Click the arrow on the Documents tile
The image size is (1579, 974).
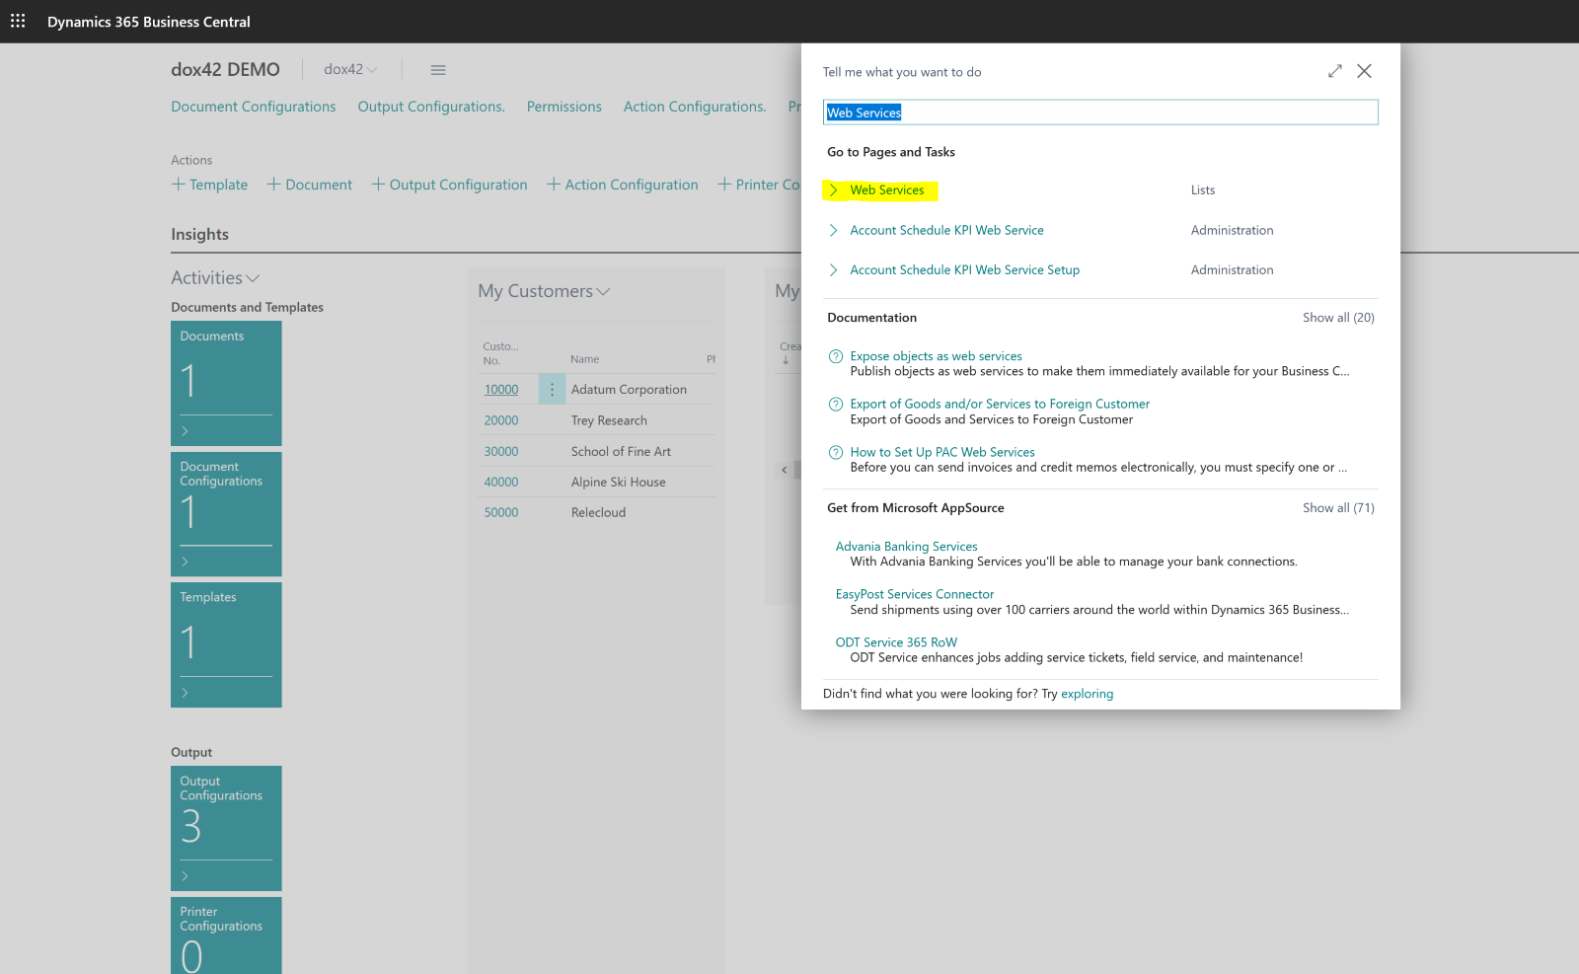click(185, 431)
